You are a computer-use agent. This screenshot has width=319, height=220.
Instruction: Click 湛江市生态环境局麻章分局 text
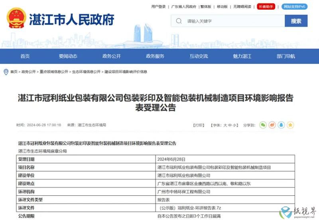43,151
